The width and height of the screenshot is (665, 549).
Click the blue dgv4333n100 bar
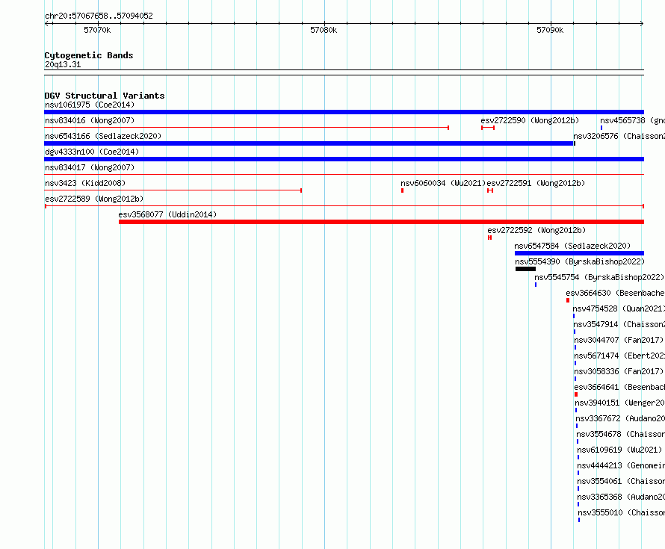(344, 159)
